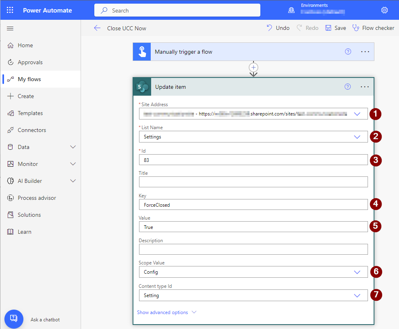
Task: Go to Home in the sidebar
Action: (41, 45)
